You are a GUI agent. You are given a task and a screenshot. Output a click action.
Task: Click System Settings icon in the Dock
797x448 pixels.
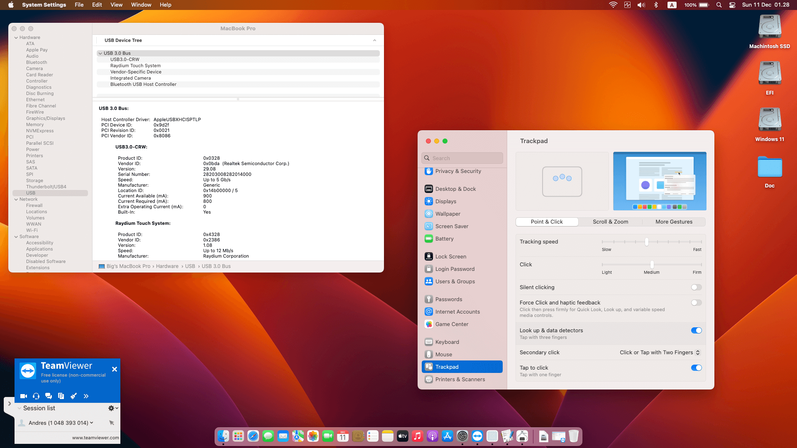pyautogui.click(x=462, y=436)
